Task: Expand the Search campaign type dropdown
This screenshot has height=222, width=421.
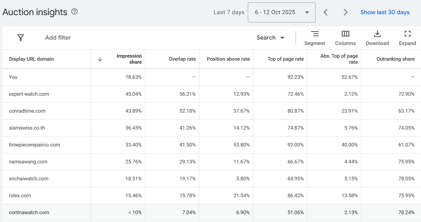Action: tap(270, 38)
